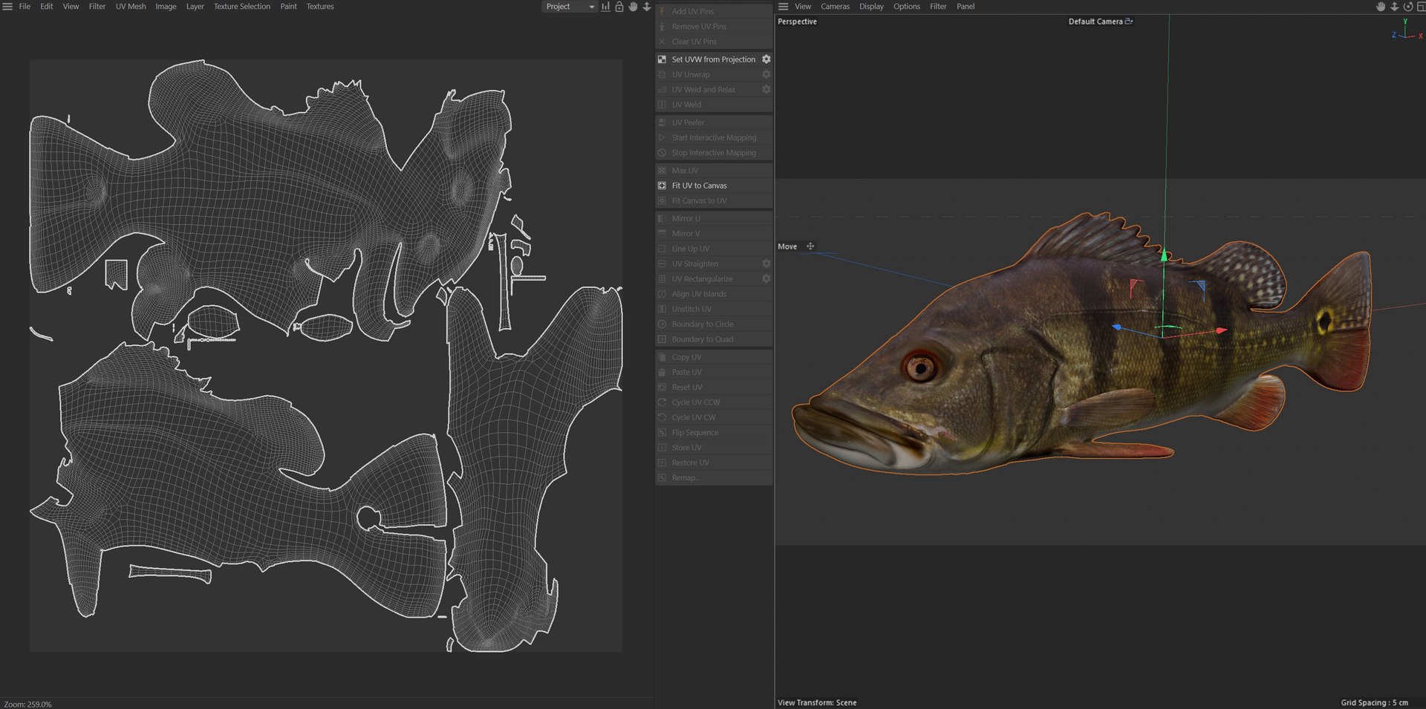Click the zoom arrows icon in UV editor header
1426x709 pixels.
[646, 7]
